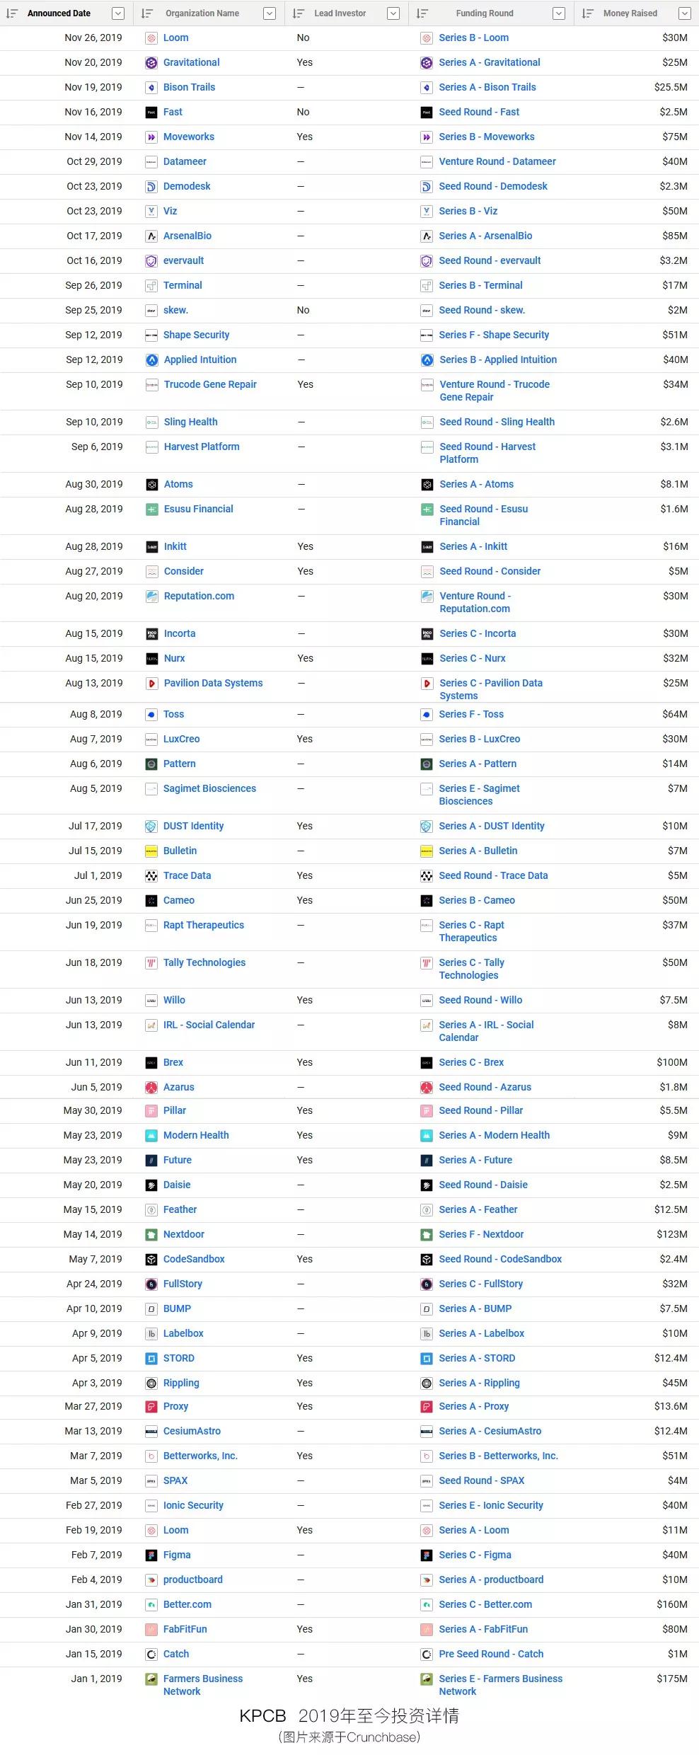Click the sort icon beside Announced Date

click(12, 13)
